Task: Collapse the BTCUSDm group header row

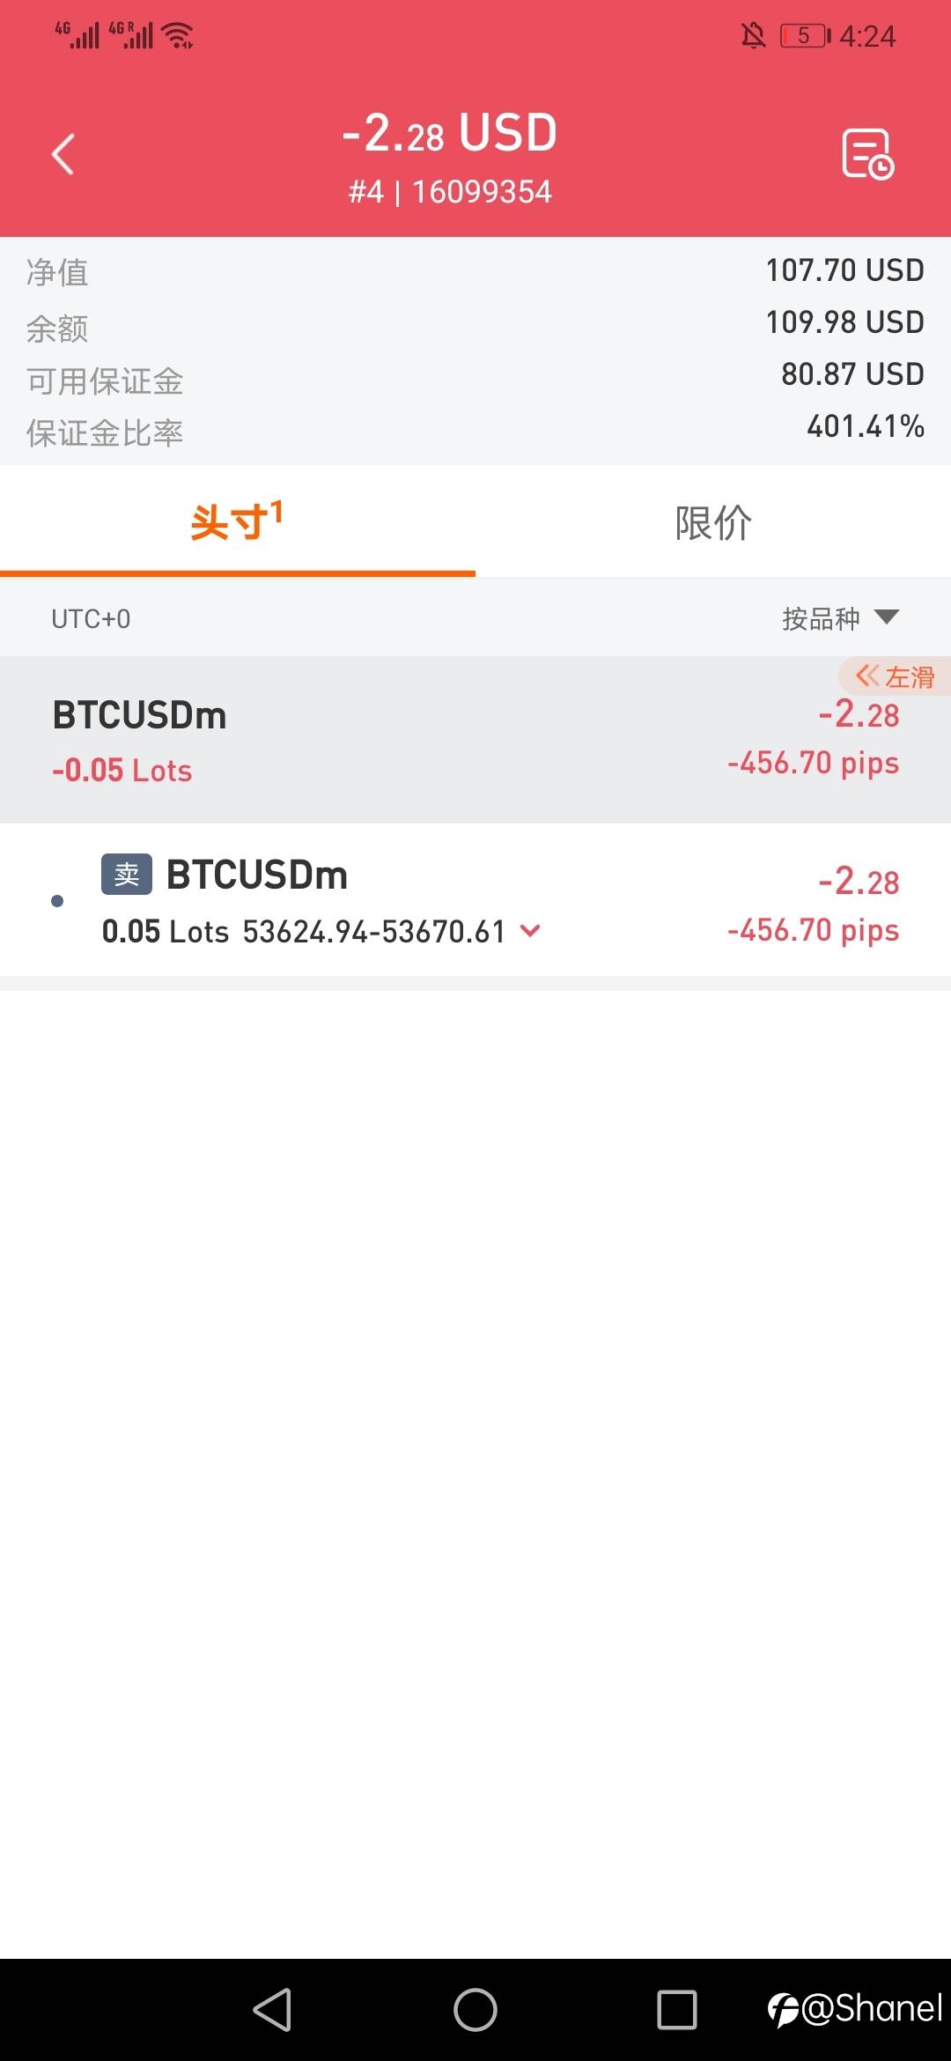Action: coord(475,740)
